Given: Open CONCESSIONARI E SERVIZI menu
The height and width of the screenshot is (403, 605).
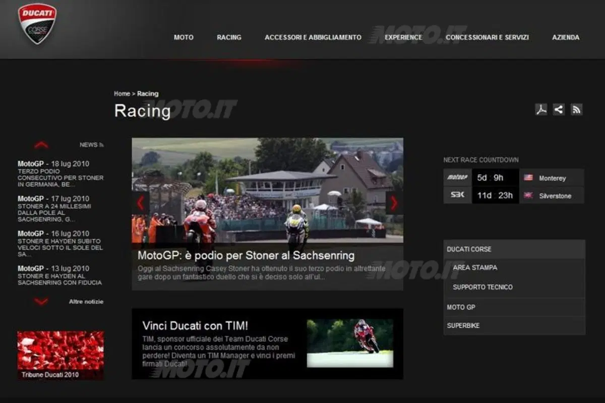Looking at the screenshot, I should (x=488, y=37).
